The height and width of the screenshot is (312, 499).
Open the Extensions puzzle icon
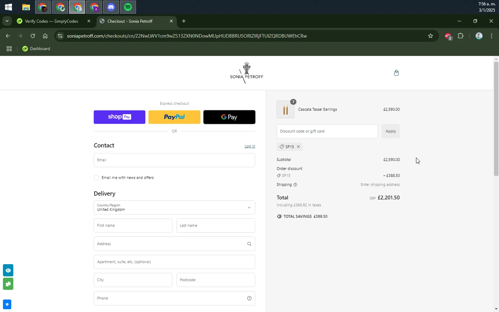click(x=460, y=36)
